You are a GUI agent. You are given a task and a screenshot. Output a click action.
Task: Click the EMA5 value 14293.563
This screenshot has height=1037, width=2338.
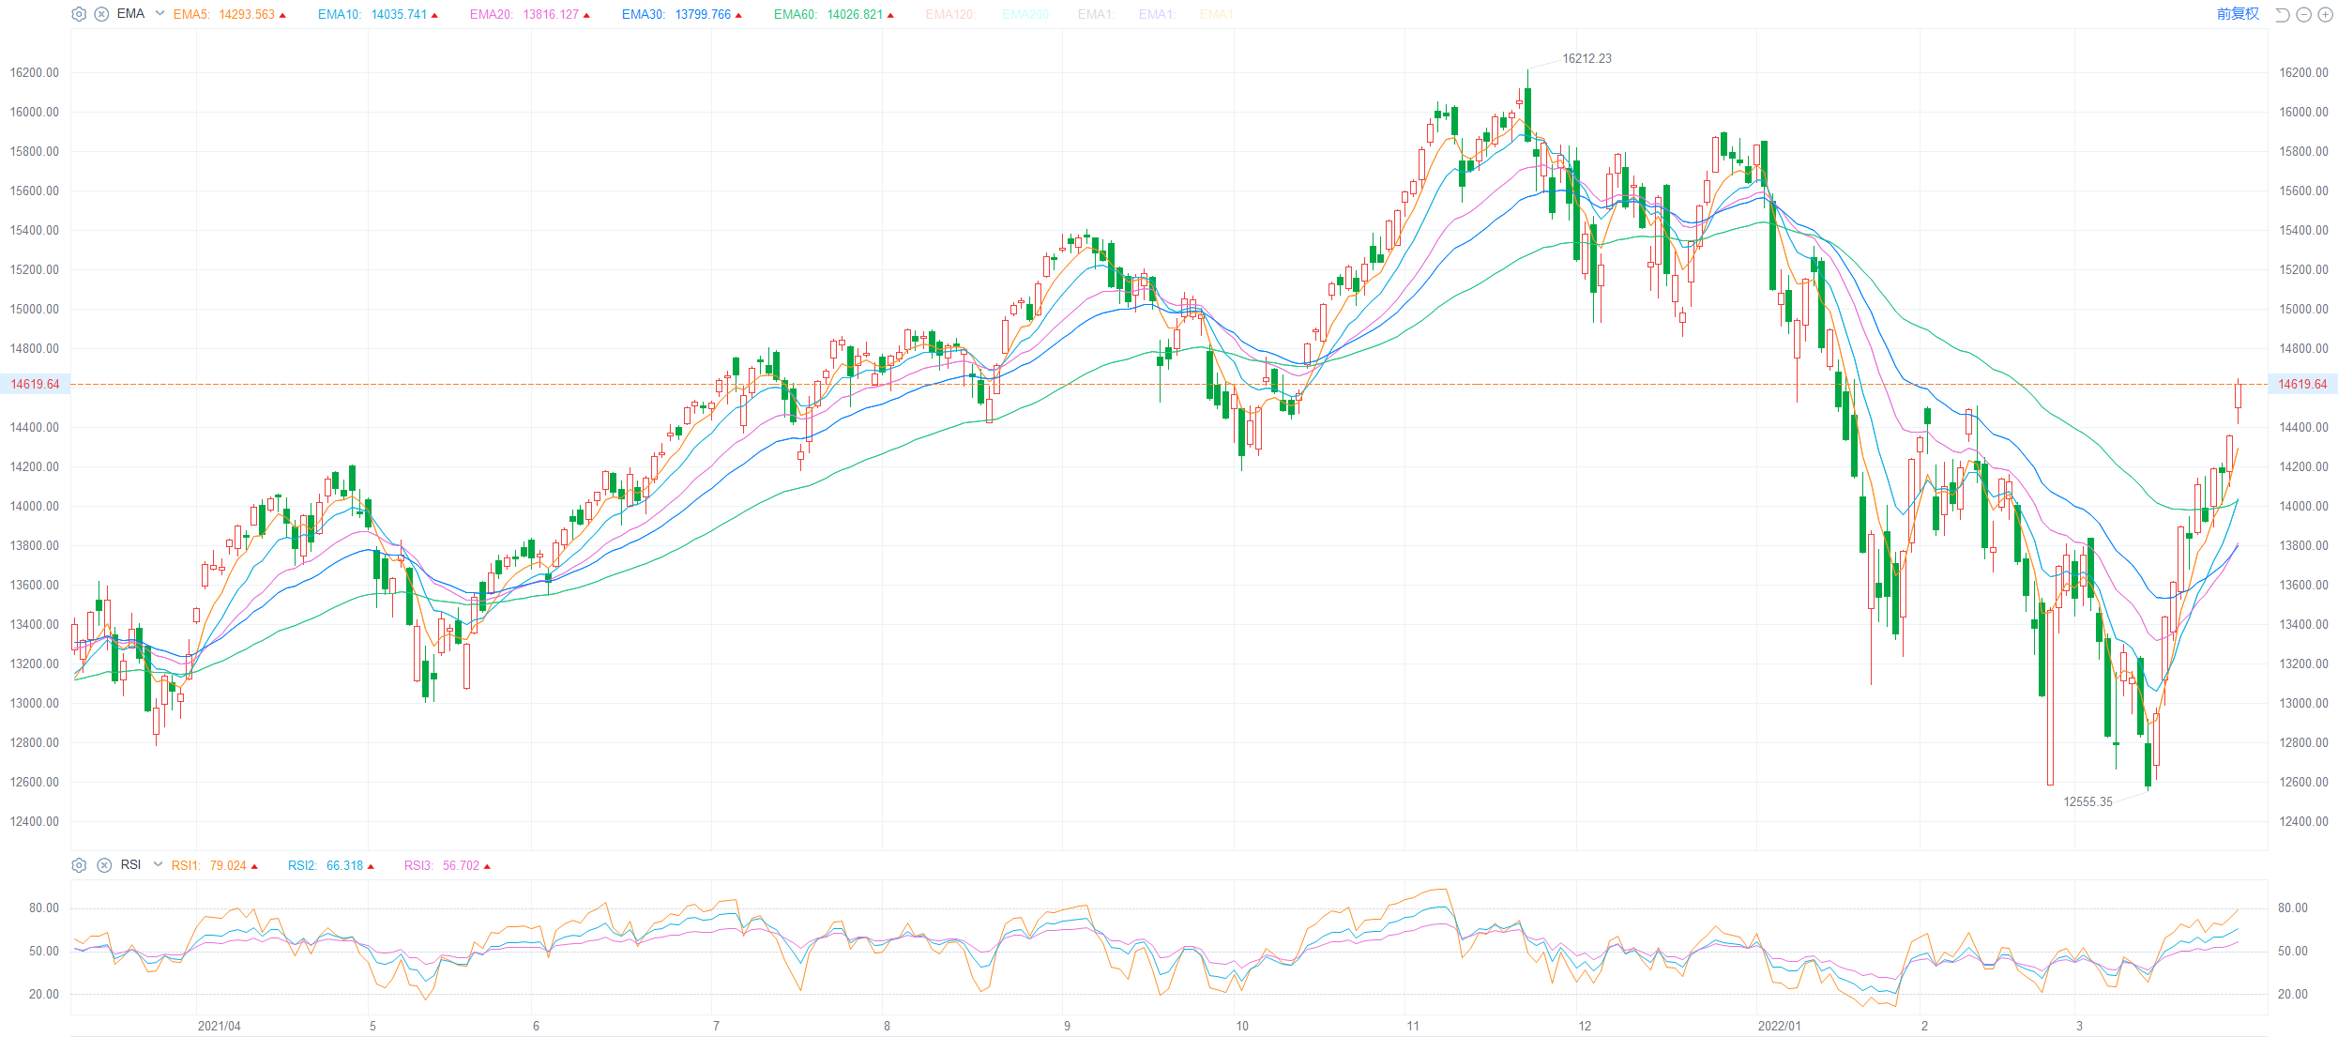pyautogui.click(x=247, y=14)
